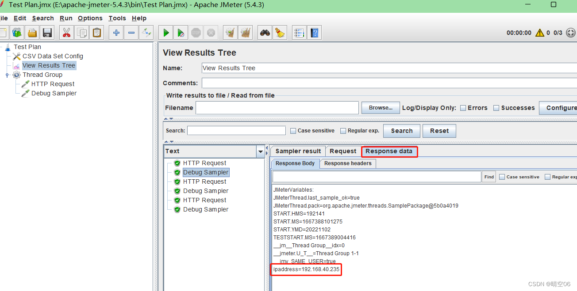Select the Response Body sub-tab

coord(295,163)
